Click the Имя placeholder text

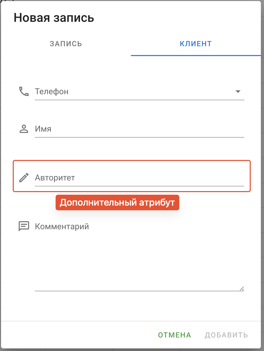point(43,129)
